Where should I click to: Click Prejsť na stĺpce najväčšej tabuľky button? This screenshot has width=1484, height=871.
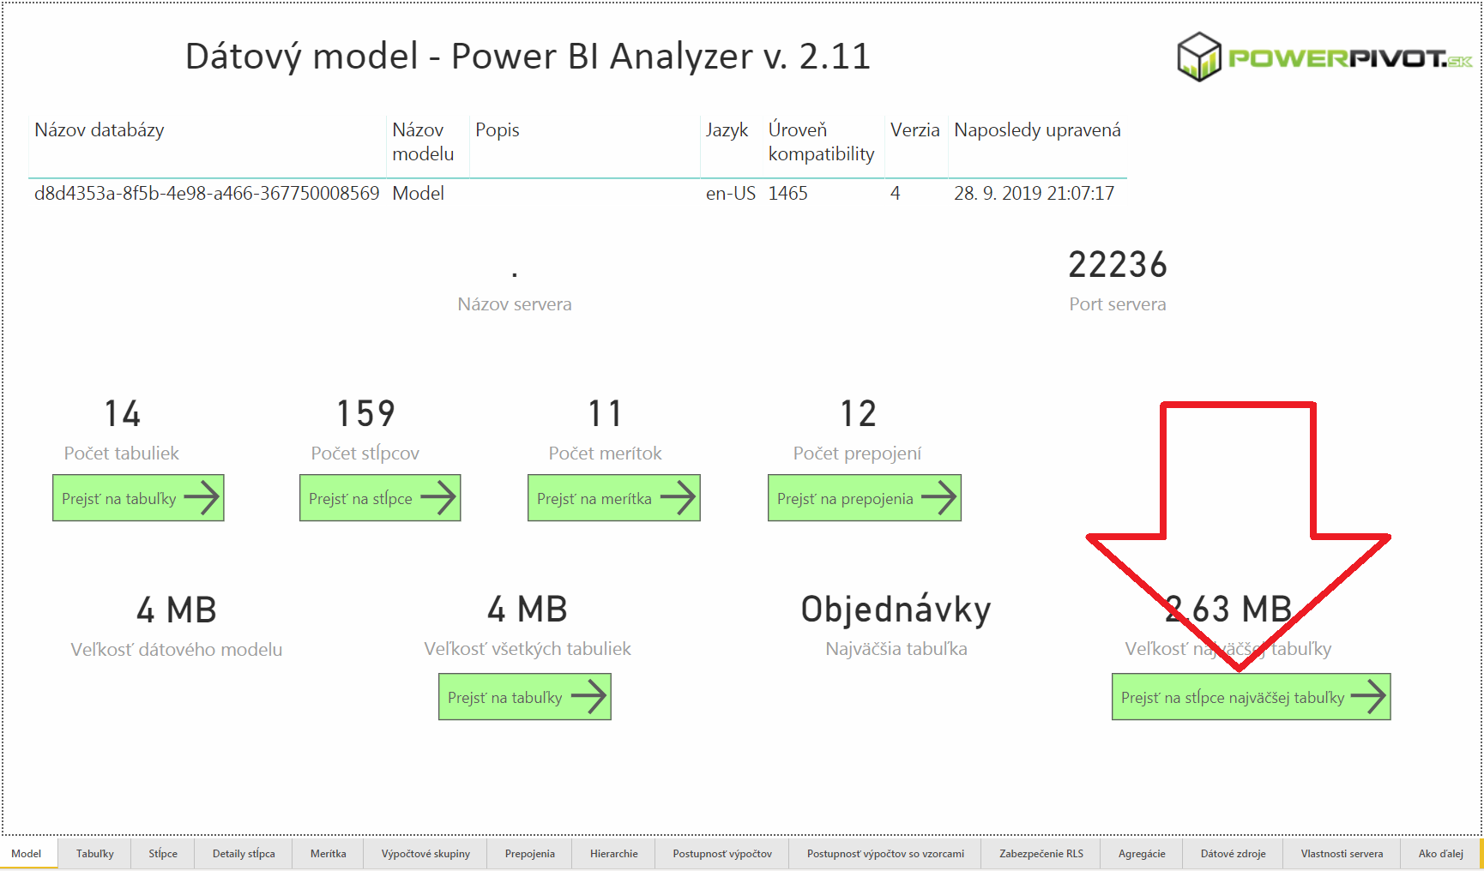[1252, 697]
